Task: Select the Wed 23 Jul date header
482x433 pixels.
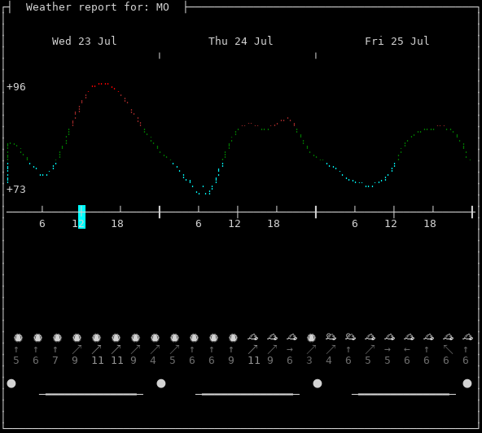Action: (x=84, y=41)
